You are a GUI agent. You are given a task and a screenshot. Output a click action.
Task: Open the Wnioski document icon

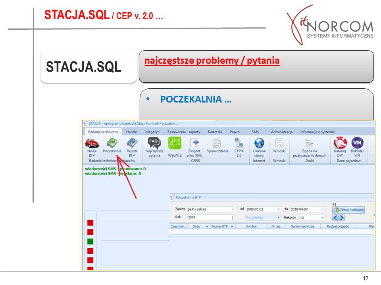pyautogui.click(x=279, y=142)
